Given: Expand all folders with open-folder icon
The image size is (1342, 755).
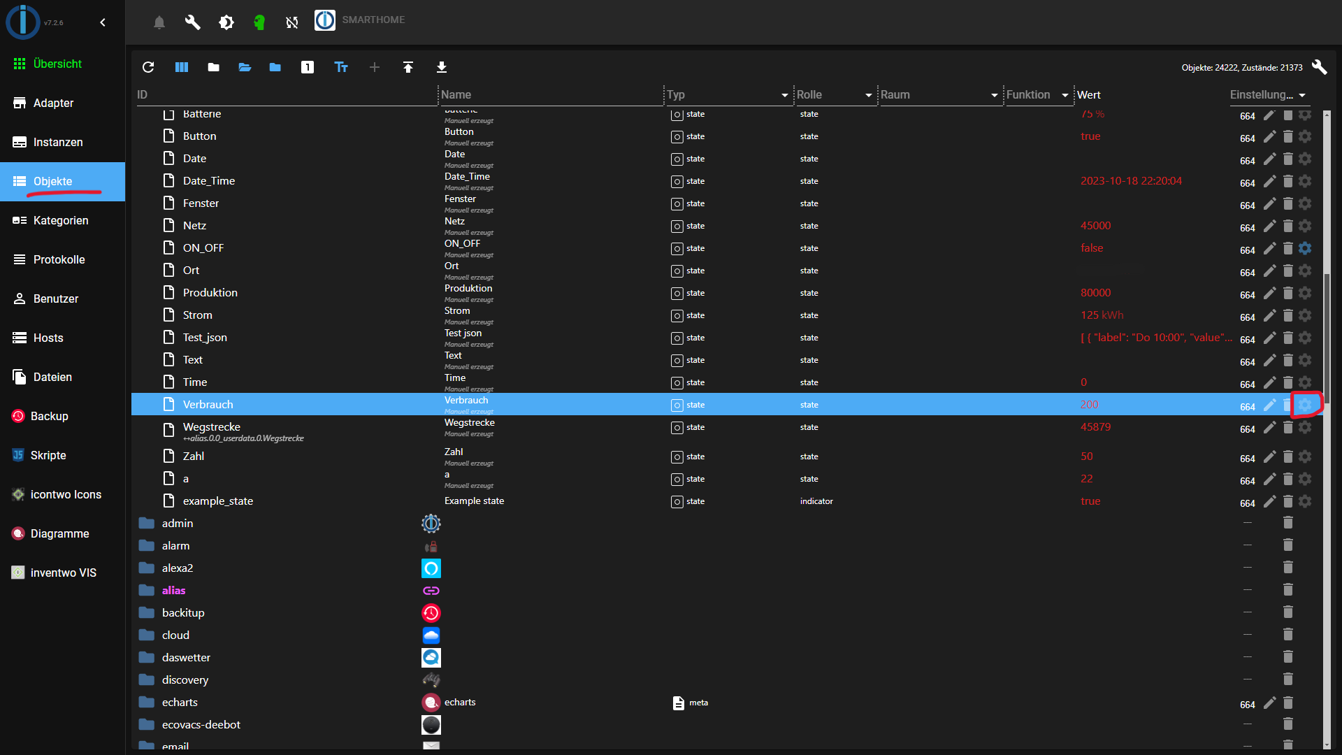Looking at the screenshot, I should point(245,67).
